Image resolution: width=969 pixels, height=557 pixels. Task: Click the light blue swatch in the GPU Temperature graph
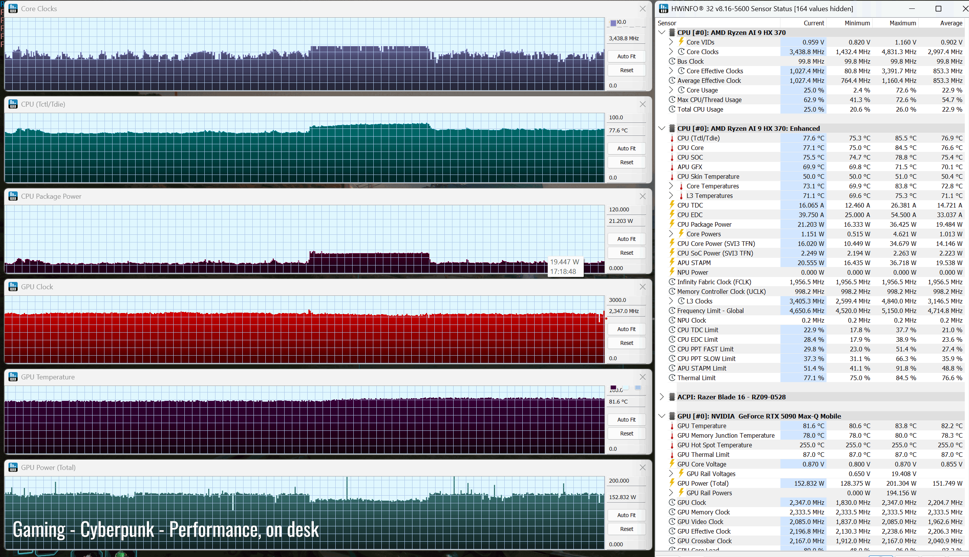tap(638, 388)
